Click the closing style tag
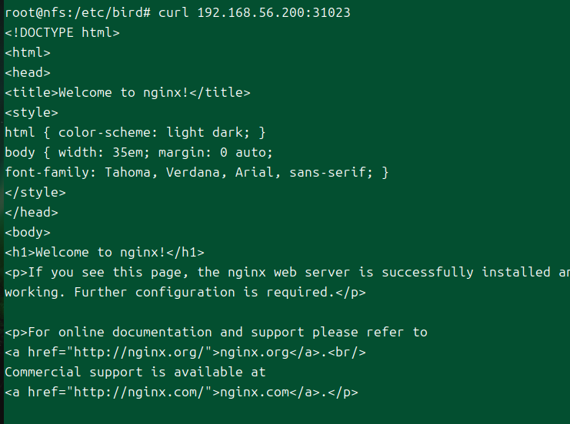The width and height of the screenshot is (570, 424). 35,193
